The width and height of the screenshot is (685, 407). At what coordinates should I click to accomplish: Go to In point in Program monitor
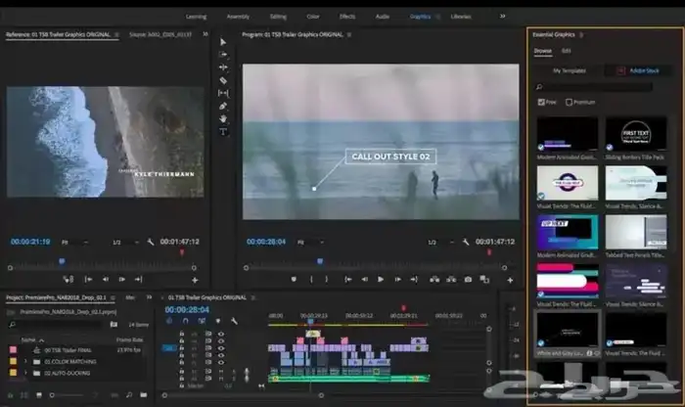(347, 279)
